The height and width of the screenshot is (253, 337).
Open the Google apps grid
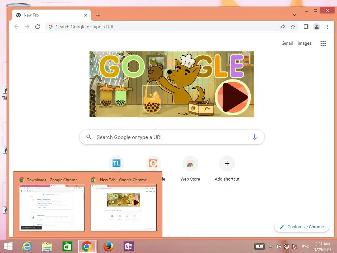pyautogui.click(x=323, y=43)
